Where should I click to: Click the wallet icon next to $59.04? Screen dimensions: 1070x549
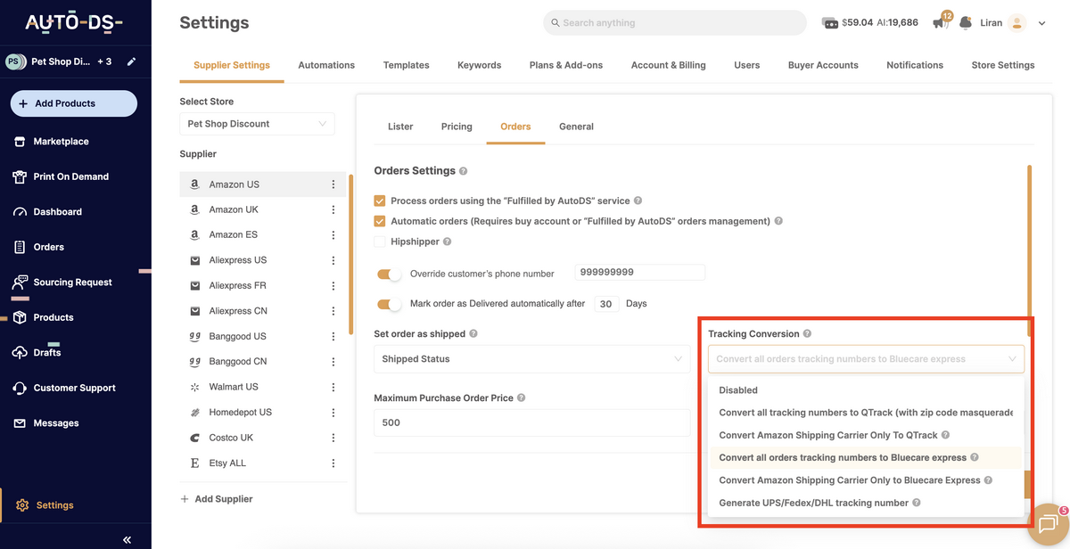coord(833,22)
